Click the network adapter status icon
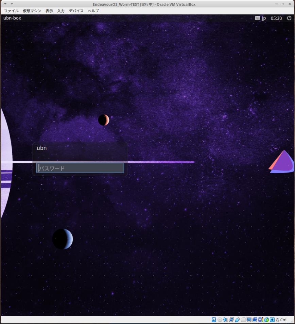Screen dimensions: 295x324 click(231, 320)
